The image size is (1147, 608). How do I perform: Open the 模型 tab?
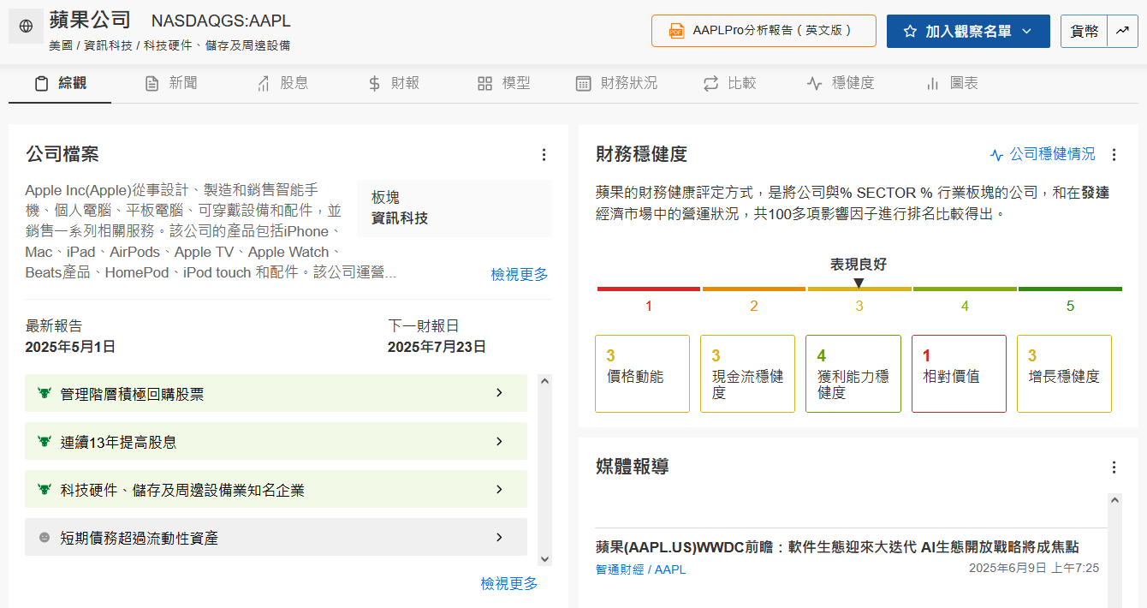tap(503, 83)
